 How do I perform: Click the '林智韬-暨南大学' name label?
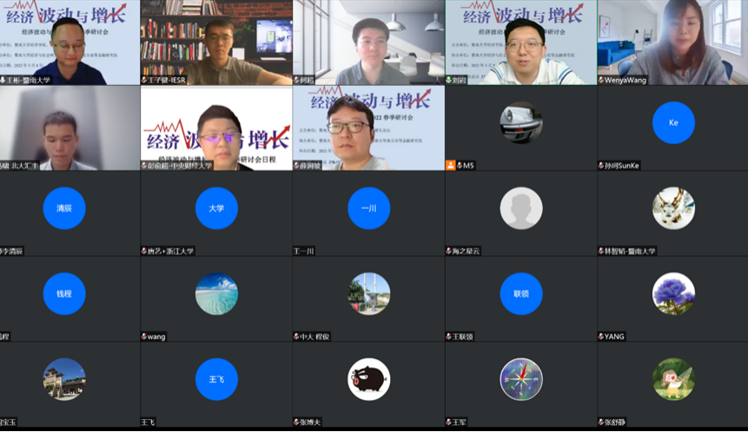tap(629, 251)
